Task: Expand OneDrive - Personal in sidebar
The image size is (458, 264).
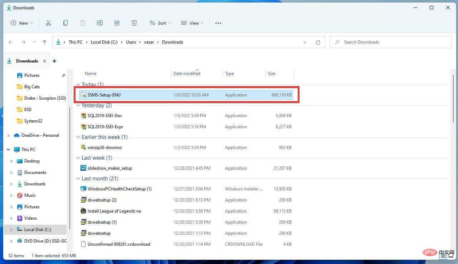Action: point(8,135)
